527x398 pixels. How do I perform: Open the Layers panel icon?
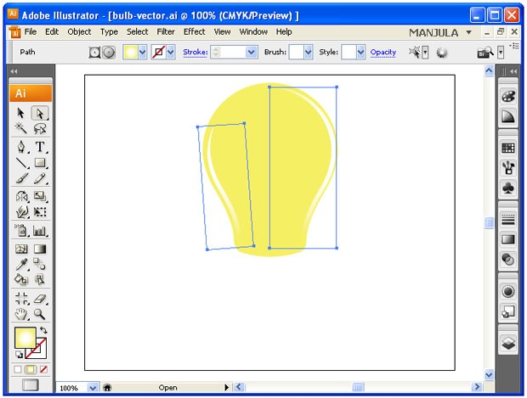(508, 343)
